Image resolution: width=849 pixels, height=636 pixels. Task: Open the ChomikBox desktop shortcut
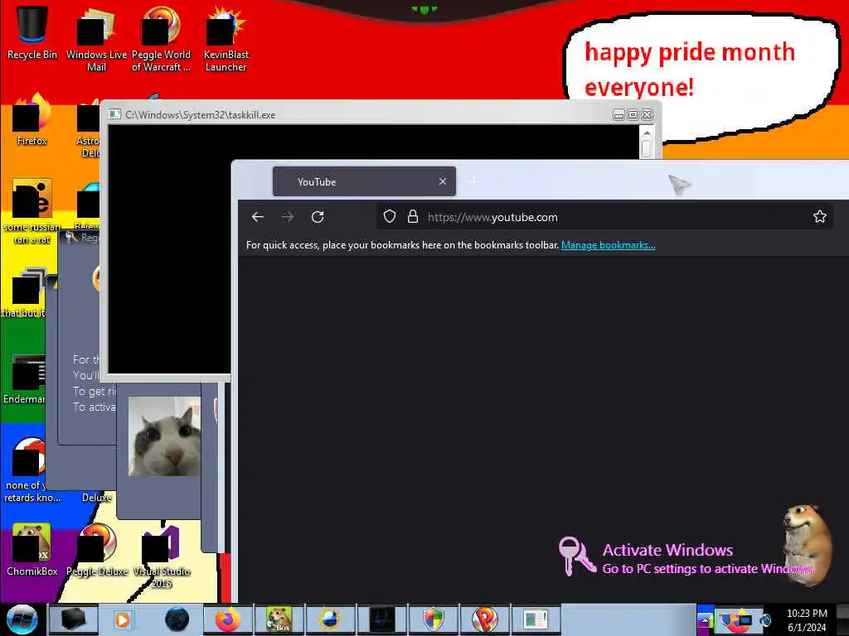[x=32, y=550]
